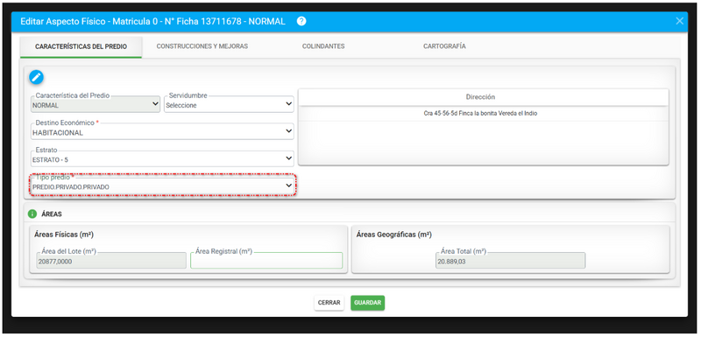Viewport: 701px width, 337px height.
Task: Click the Dirección column header
Action: click(483, 97)
